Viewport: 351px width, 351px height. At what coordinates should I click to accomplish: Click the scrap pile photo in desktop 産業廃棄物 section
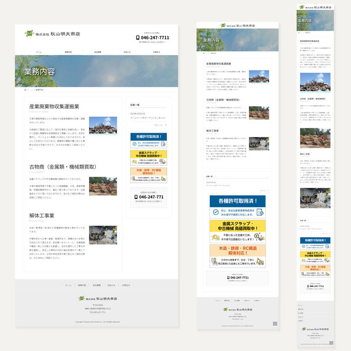click(x=103, y=125)
